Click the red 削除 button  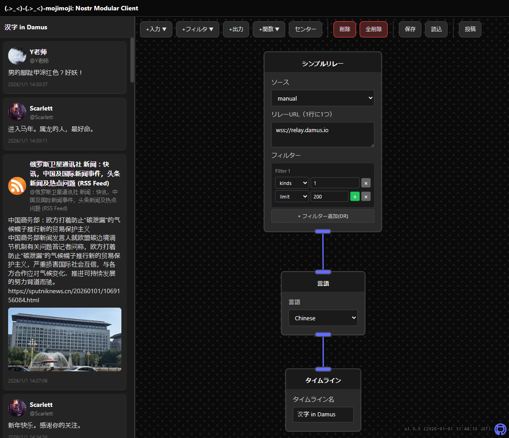coord(345,29)
